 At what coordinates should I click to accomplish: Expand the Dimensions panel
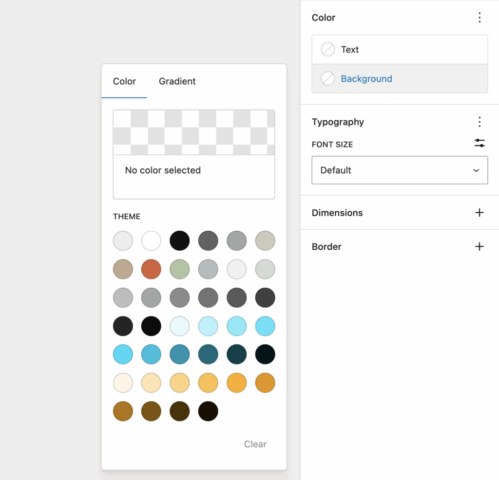coord(337,213)
